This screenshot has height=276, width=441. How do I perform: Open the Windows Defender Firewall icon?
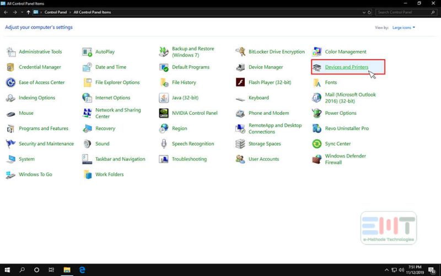pos(317,160)
